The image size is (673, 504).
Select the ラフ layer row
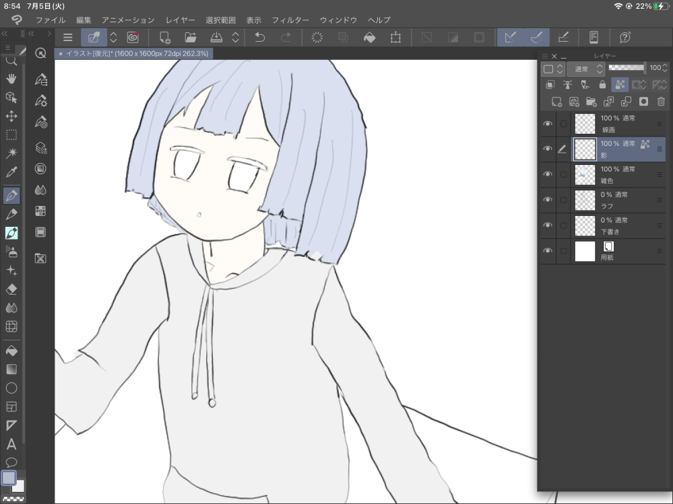603,200
